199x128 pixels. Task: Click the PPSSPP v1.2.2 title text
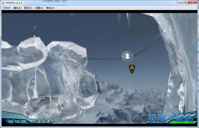pyautogui.click(x=14, y=3)
